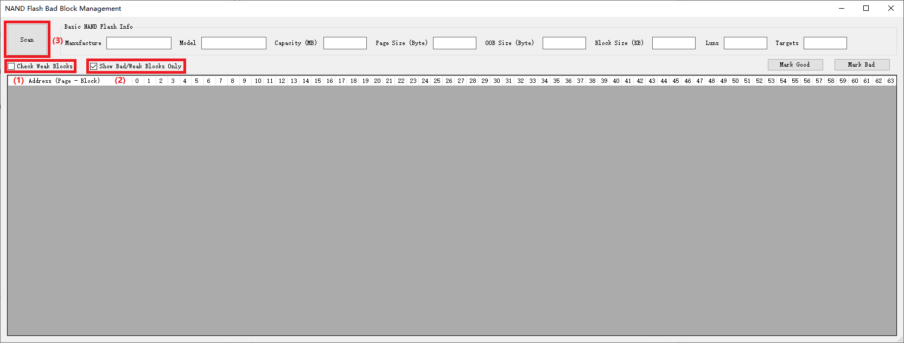Click column header 63 in grid
The image size is (904, 343).
point(890,81)
